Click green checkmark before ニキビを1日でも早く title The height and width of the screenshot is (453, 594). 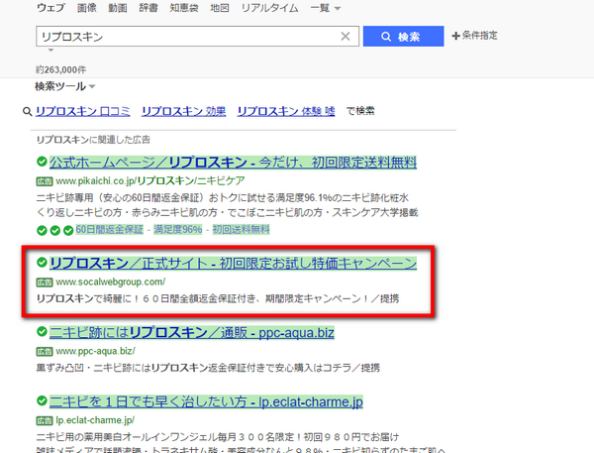coord(42,402)
